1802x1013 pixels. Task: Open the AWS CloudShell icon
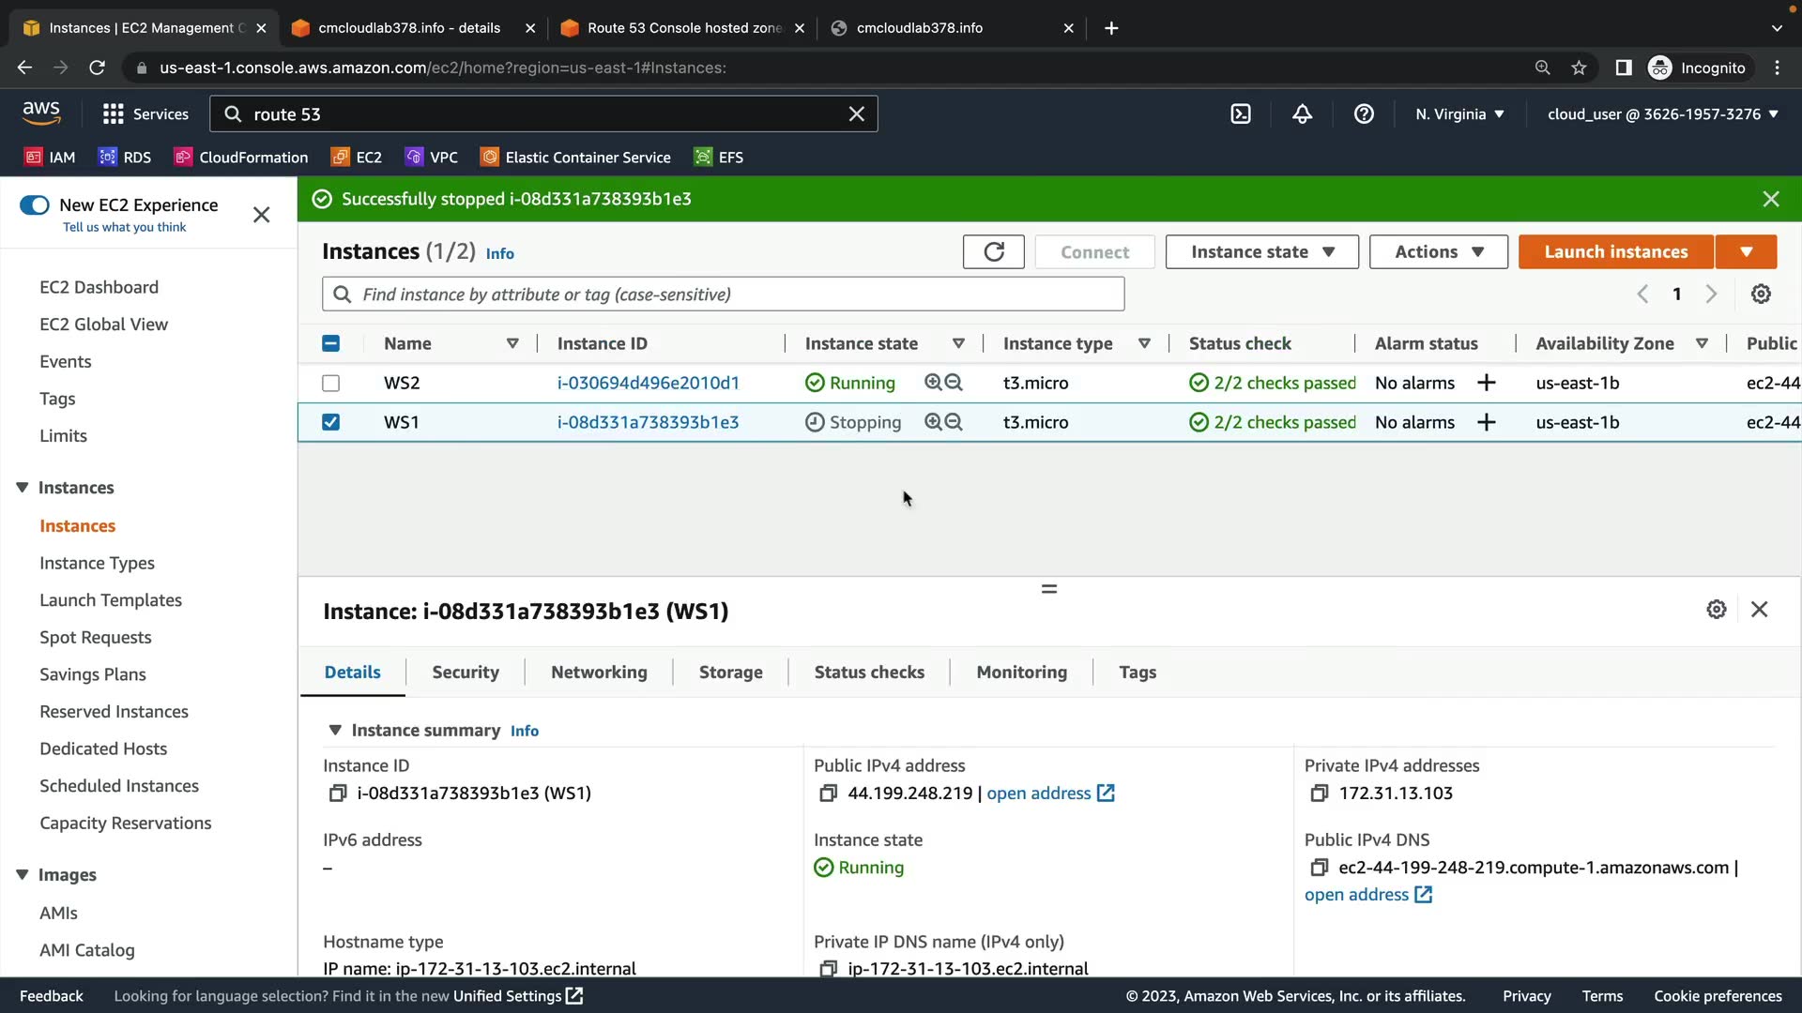(x=1241, y=114)
